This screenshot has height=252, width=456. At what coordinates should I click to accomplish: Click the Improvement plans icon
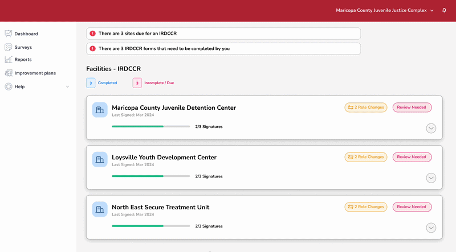pyautogui.click(x=9, y=73)
